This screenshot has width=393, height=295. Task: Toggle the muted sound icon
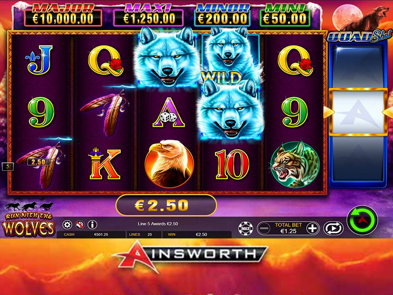click(x=80, y=225)
